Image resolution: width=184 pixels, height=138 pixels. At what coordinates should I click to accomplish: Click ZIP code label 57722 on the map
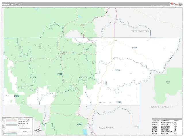point(119,102)
